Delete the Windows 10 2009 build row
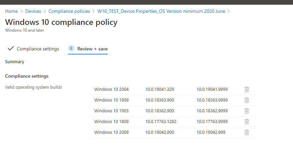 point(247,132)
